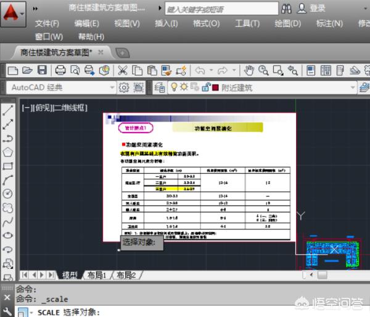The image size is (370, 317).
Task: Click the Open file folder icon
Action: coord(27,70)
